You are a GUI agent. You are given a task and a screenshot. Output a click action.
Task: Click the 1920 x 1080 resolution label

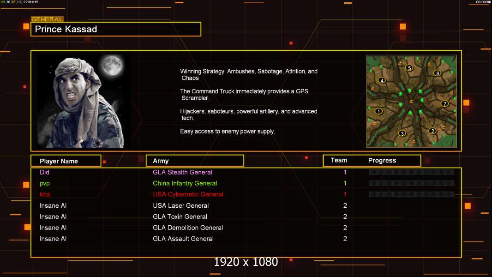point(246,262)
